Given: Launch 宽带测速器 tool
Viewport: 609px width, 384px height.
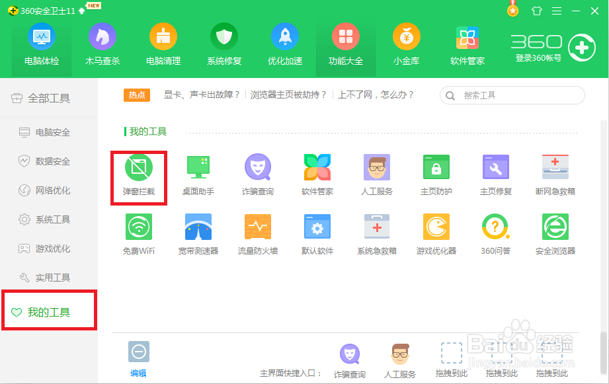Looking at the screenshot, I should [198, 235].
